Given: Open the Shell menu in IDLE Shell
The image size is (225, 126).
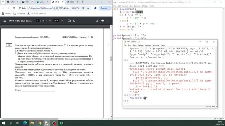Looking at the screenshot, I should pos(135,45).
